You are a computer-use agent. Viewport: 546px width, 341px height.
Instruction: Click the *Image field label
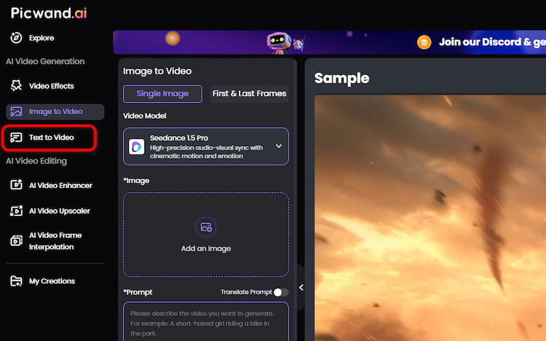click(x=136, y=180)
